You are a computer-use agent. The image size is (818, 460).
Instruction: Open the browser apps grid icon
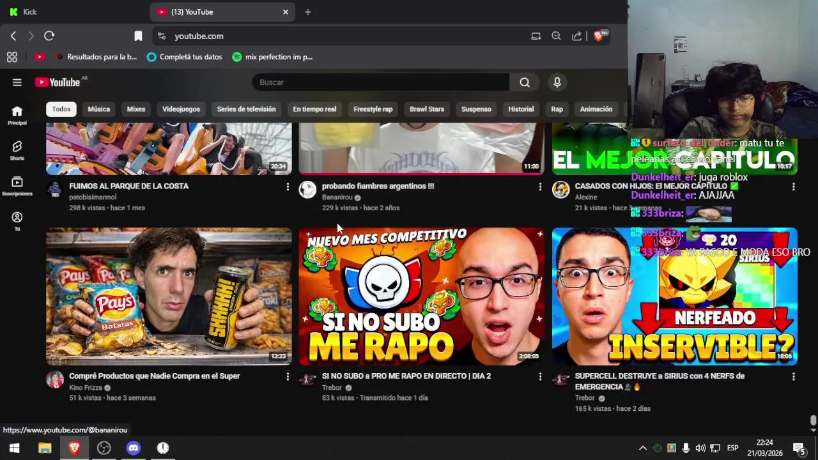click(x=12, y=57)
